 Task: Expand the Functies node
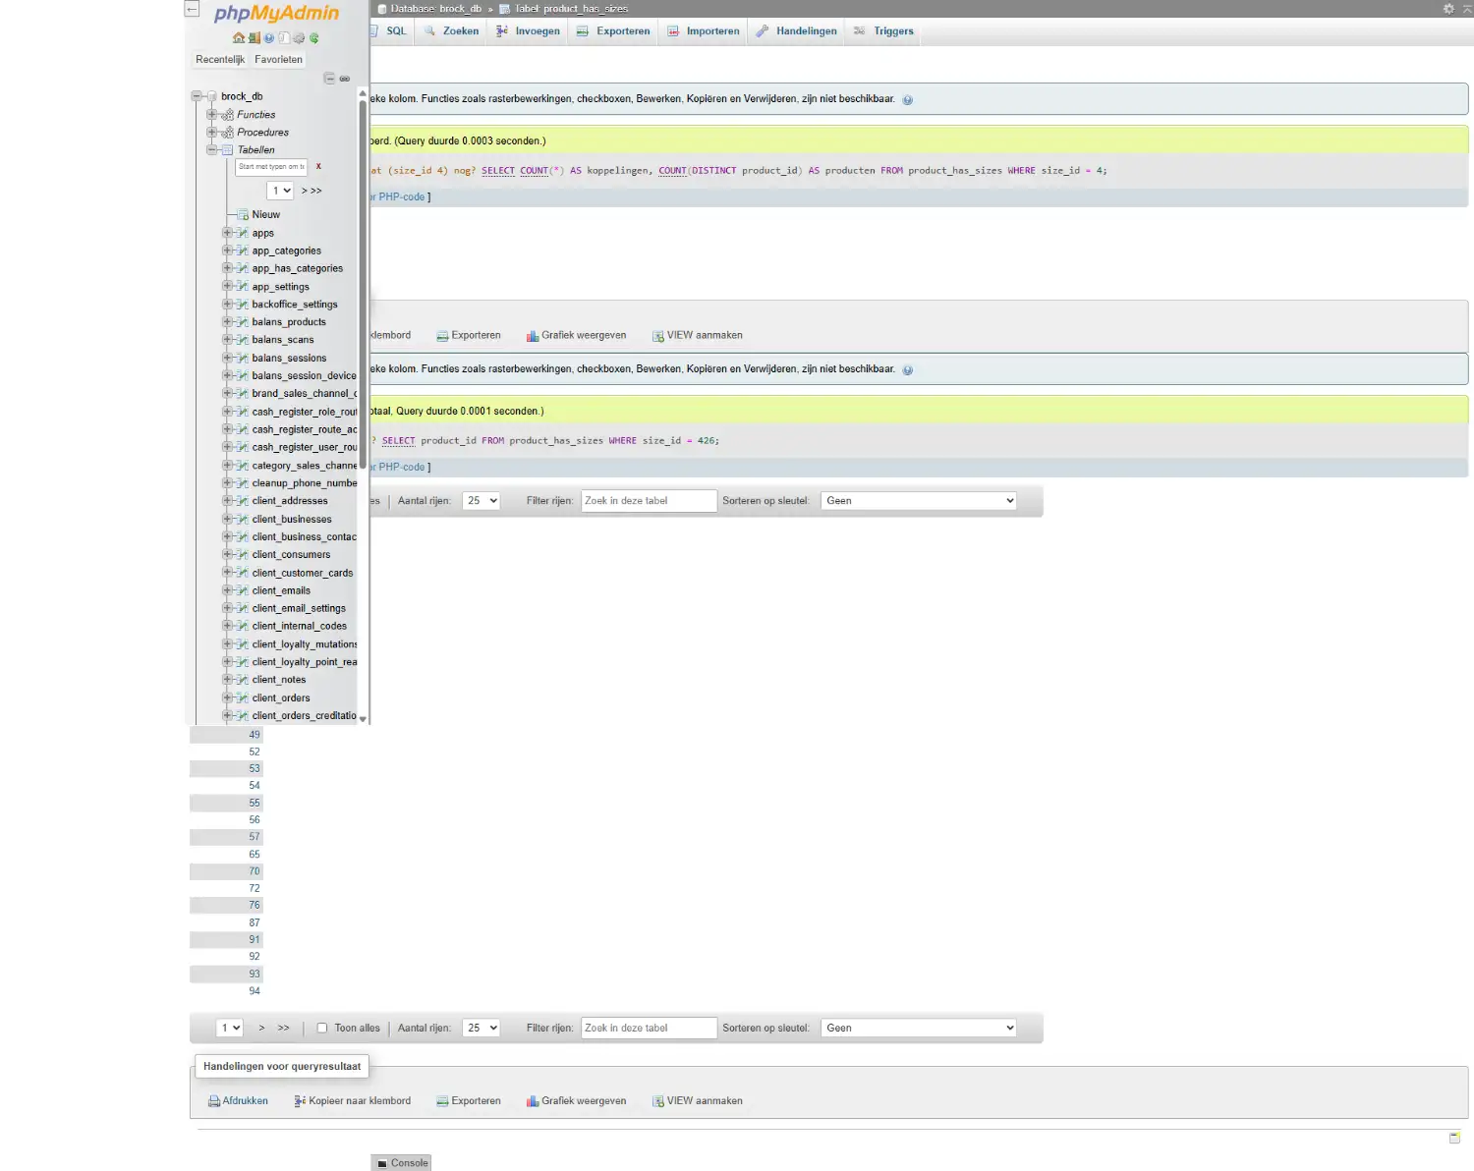point(211,114)
